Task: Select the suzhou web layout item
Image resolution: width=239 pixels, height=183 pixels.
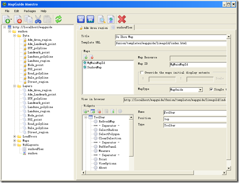Action: point(33,153)
